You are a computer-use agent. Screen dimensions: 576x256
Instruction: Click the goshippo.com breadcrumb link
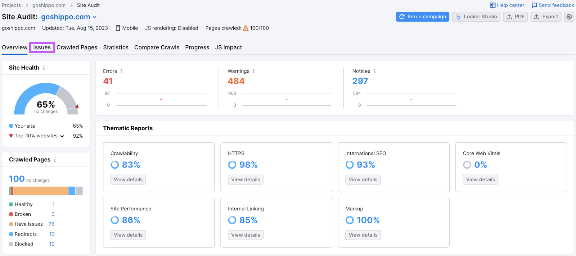pos(49,5)
